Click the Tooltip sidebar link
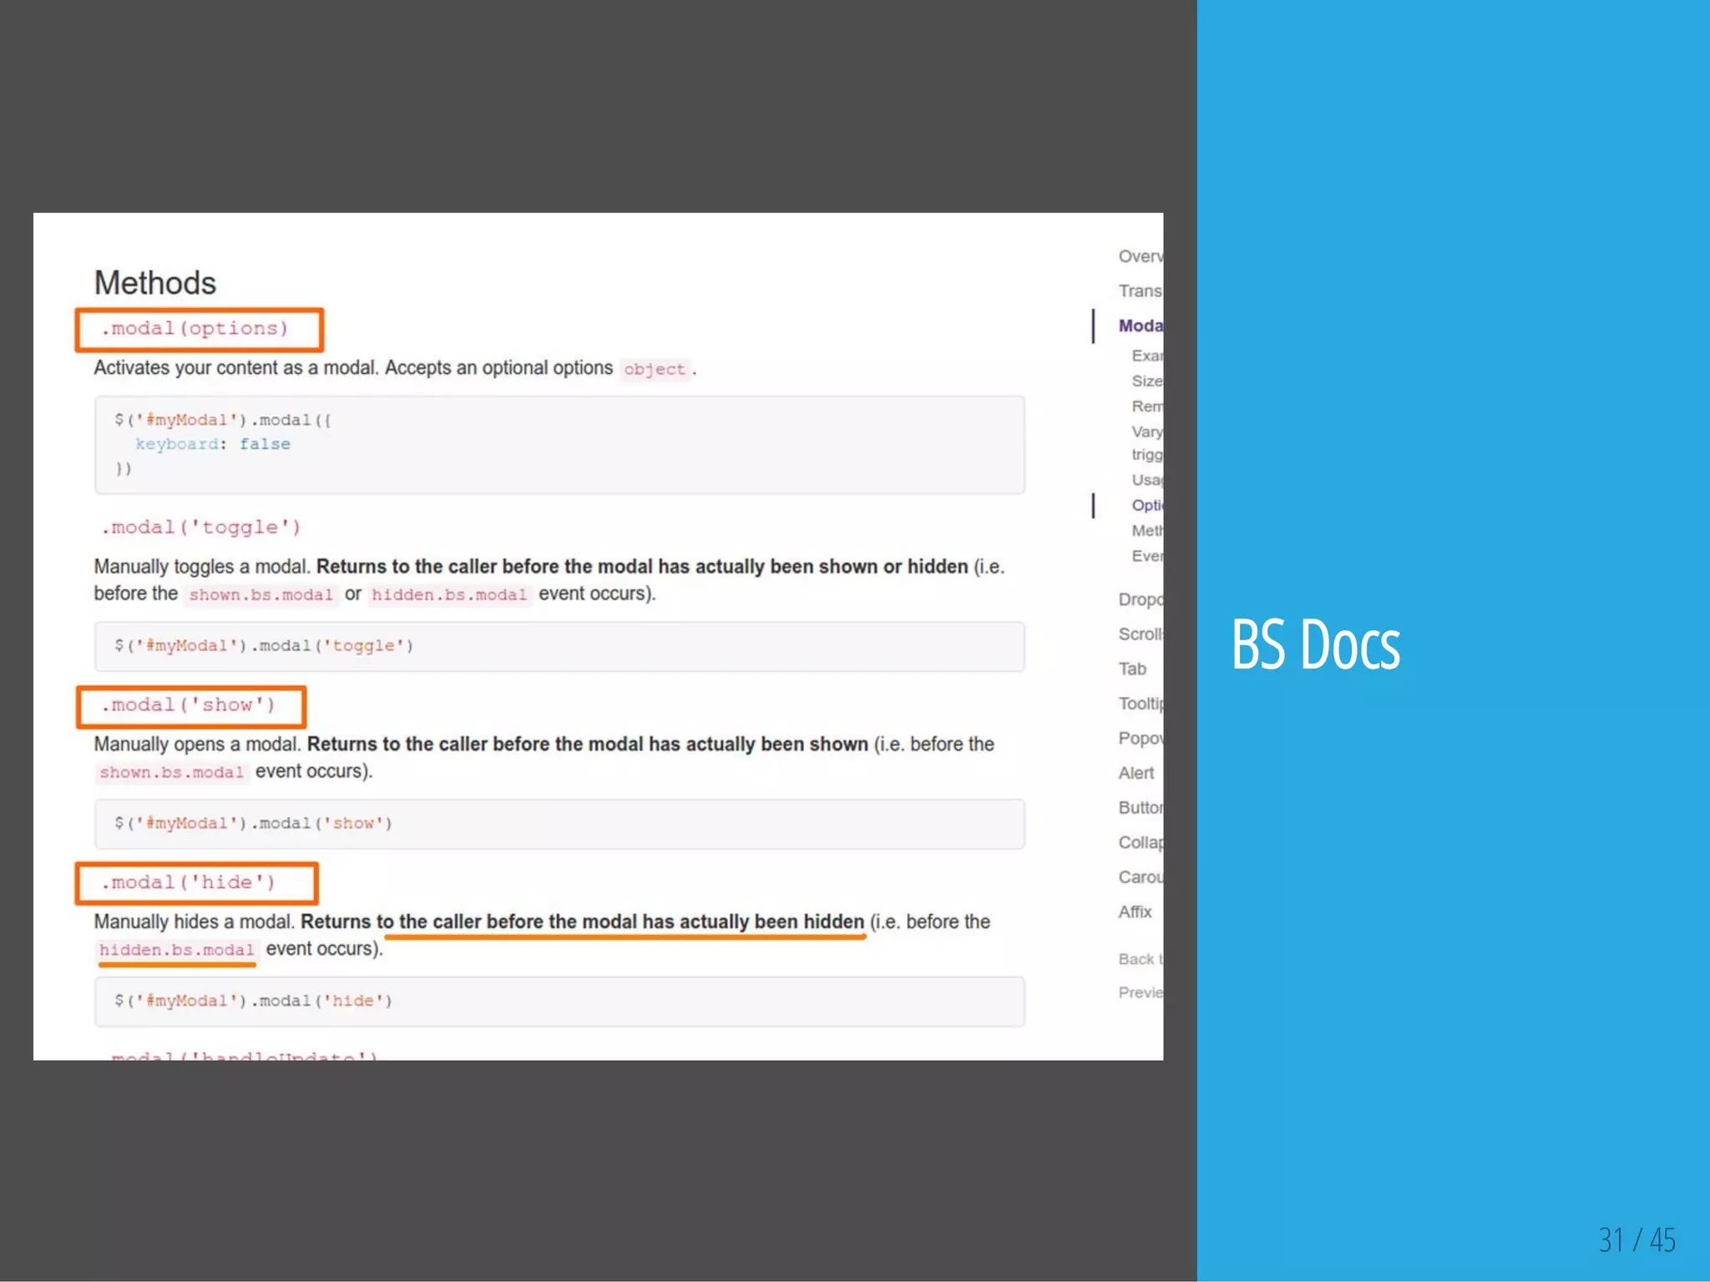 pos(1140,704)
